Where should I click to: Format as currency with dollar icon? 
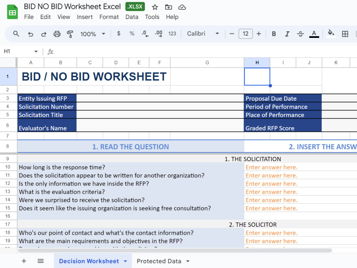119,34
